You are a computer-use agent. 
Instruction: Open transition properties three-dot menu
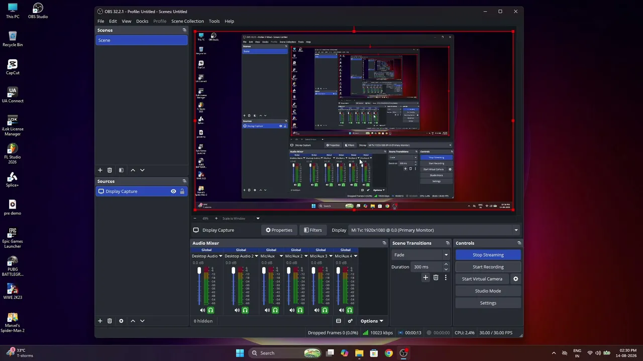pos(445,277)
